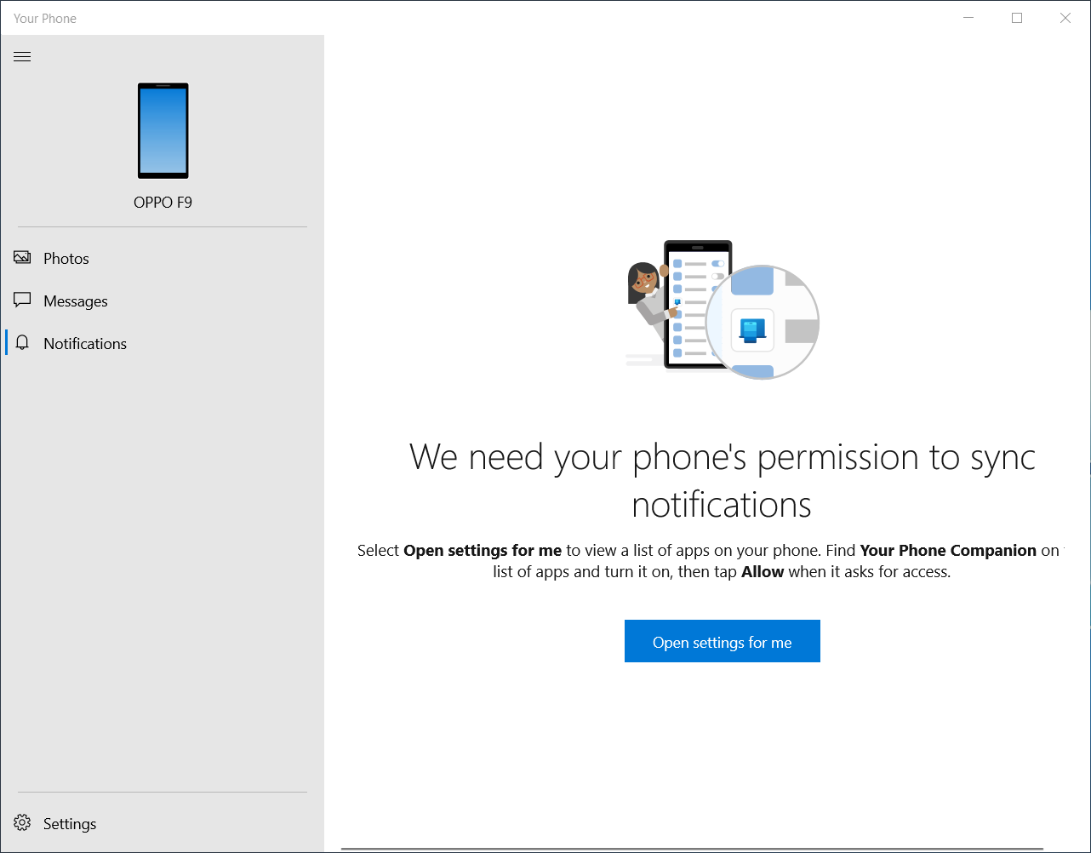This screenshot has height=853, width=1091.
Task: Go to the Messages section
Action: [x=76, y=301]
